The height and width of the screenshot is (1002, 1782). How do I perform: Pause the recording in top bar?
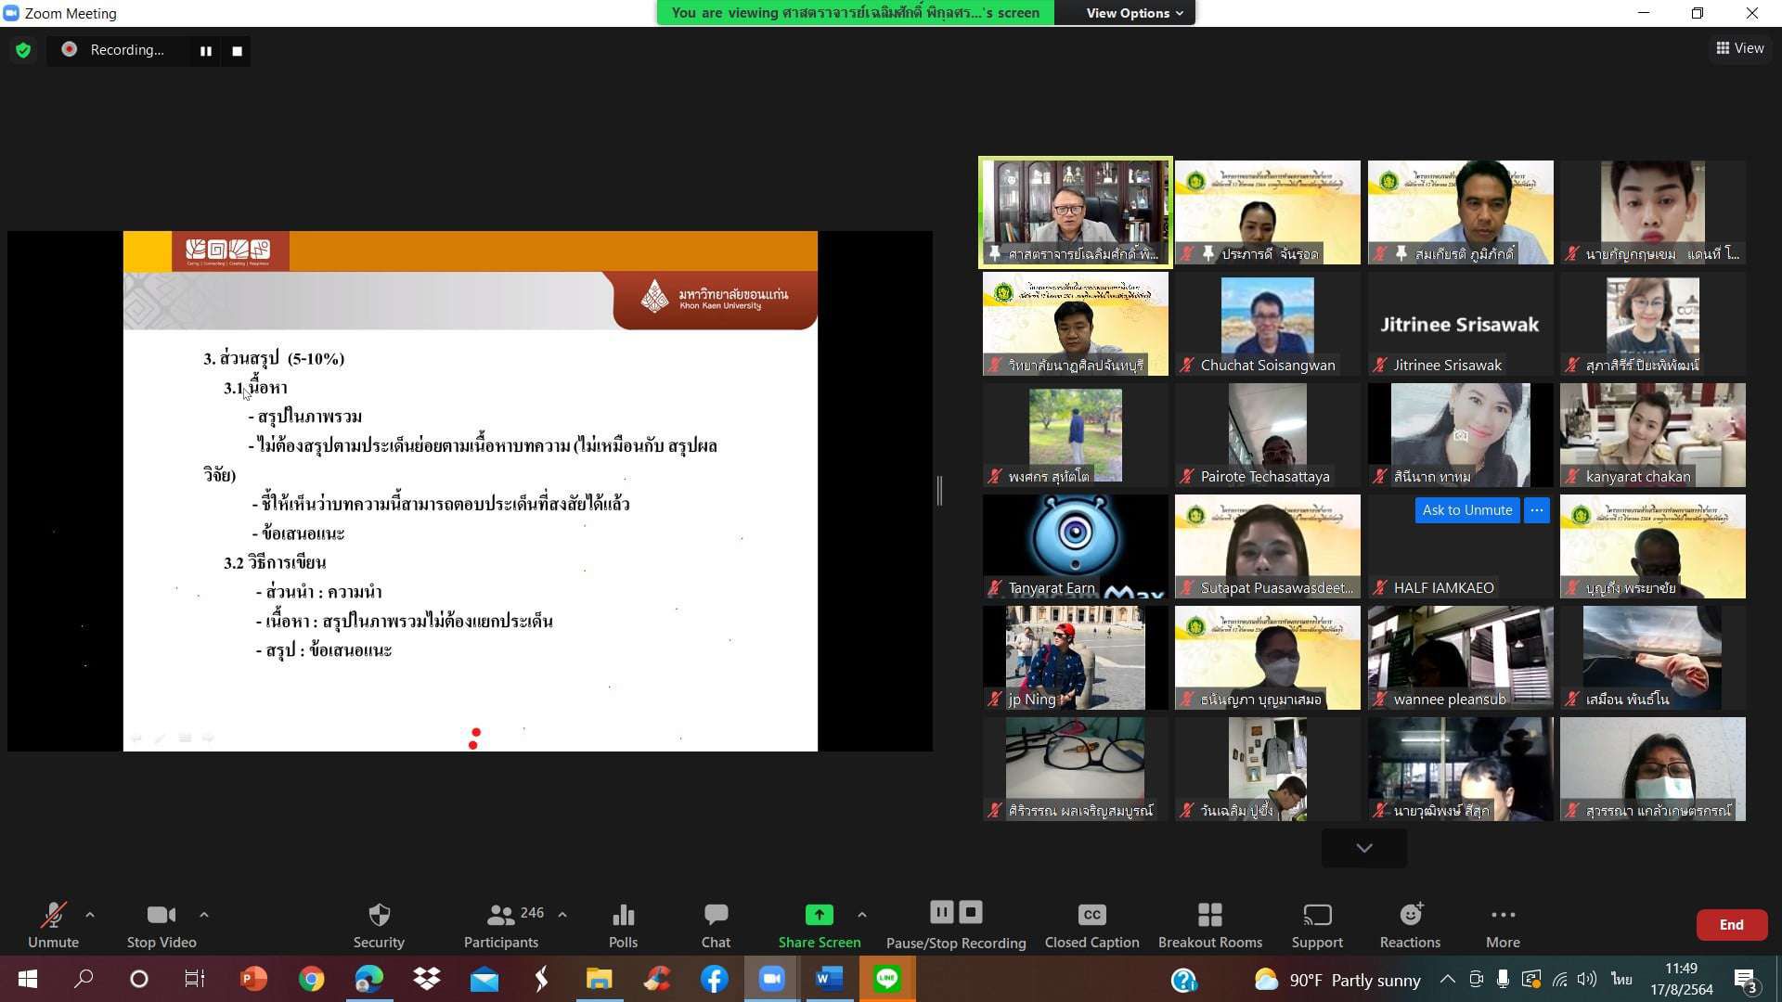pos(206,51)
